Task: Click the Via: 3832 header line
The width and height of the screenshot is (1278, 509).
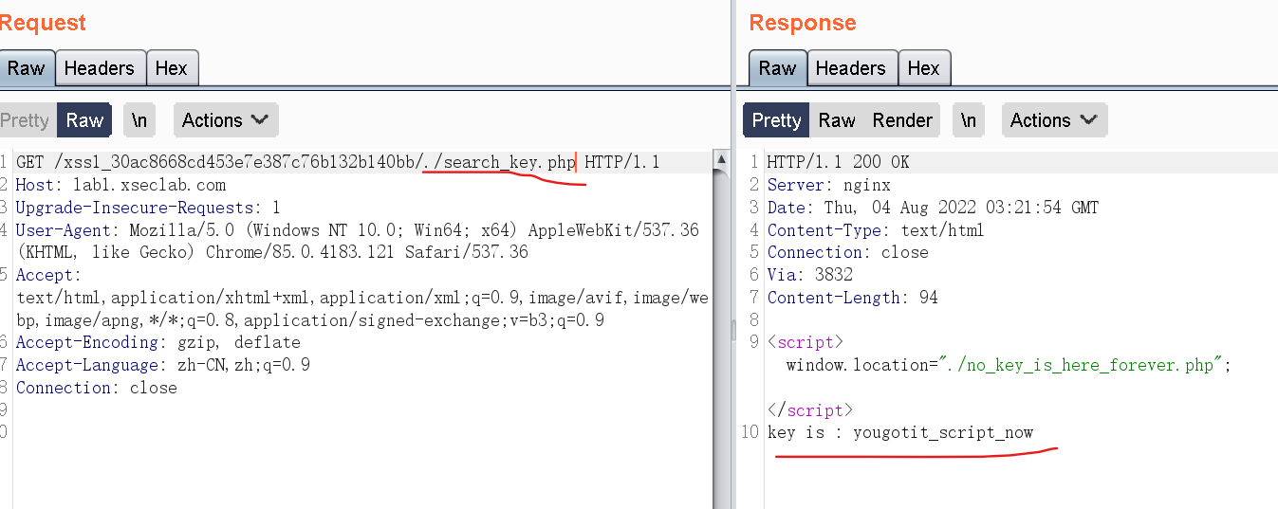Action: [810, 275]
